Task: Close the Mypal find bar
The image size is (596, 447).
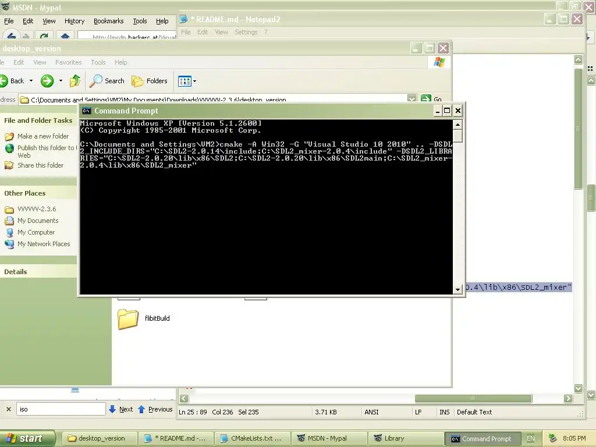Action: point(8,409)
